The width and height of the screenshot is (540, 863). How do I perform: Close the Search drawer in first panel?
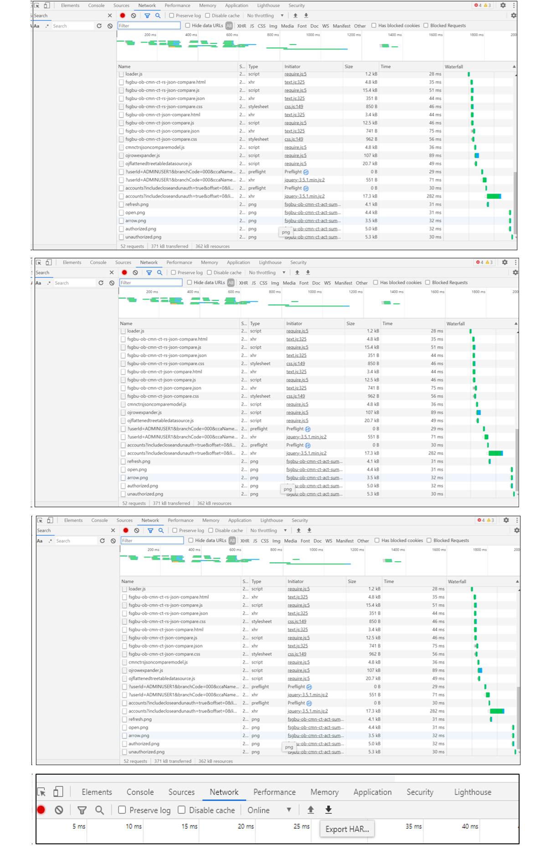click(110, 15)
